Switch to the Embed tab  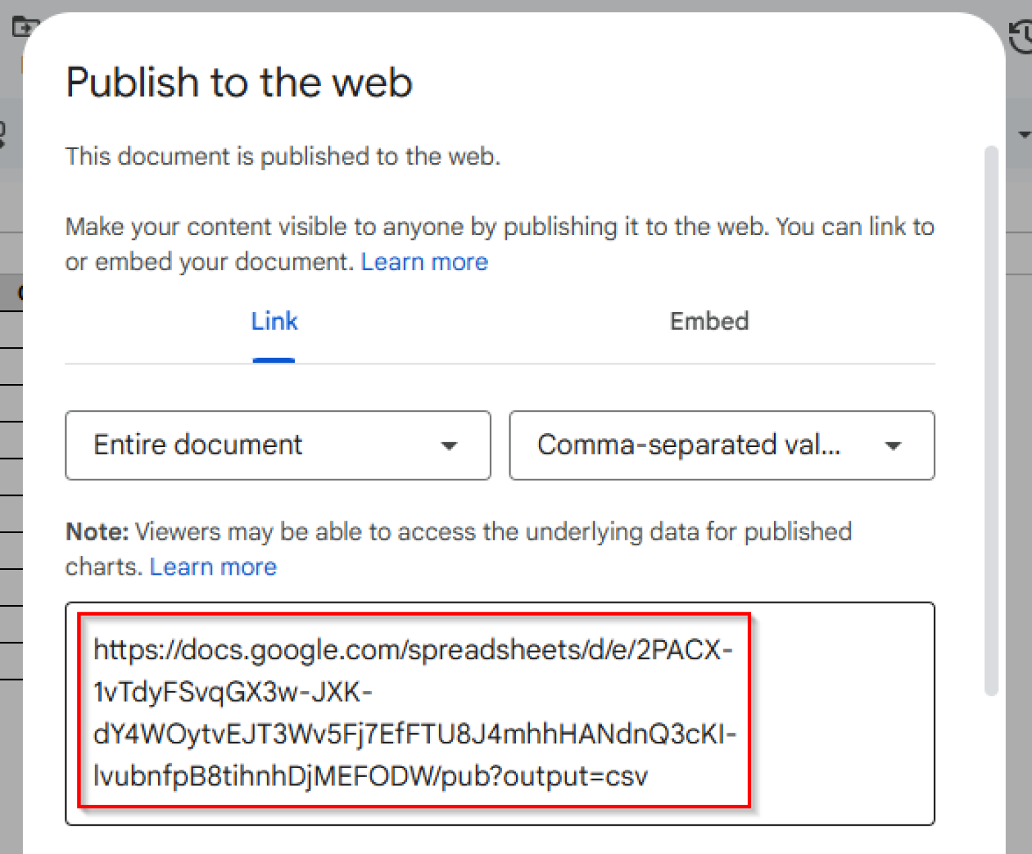[x=709, y=322]
